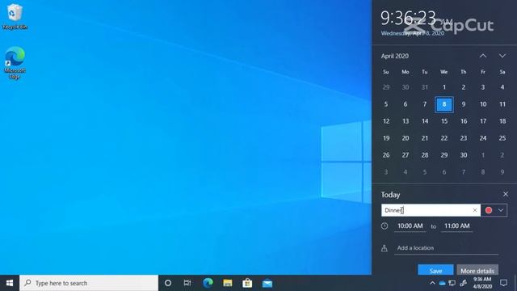
Task: Select April 20 in the calendar
Action: coord(406,138)
